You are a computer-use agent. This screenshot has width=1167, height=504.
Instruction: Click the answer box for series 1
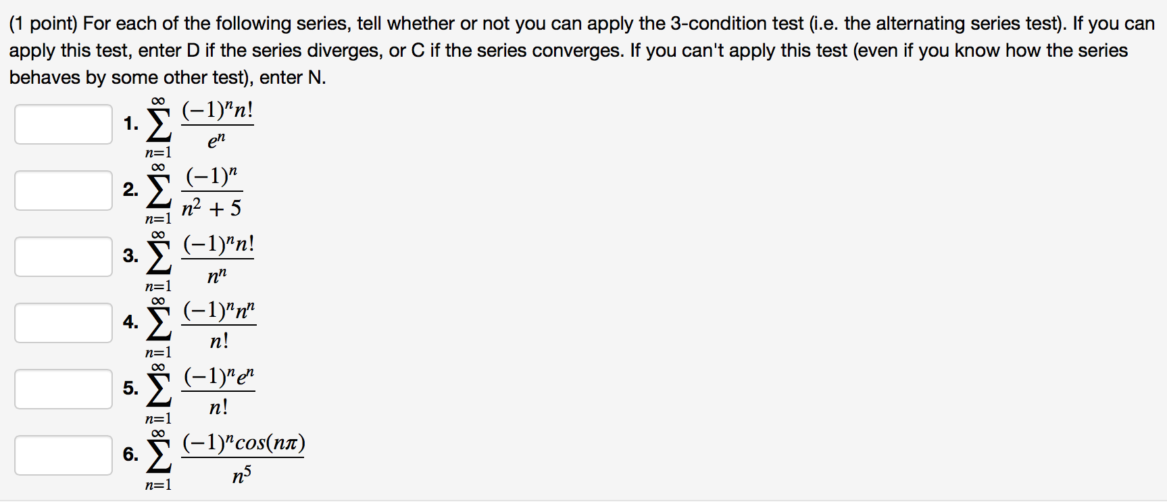click(63, 124)
